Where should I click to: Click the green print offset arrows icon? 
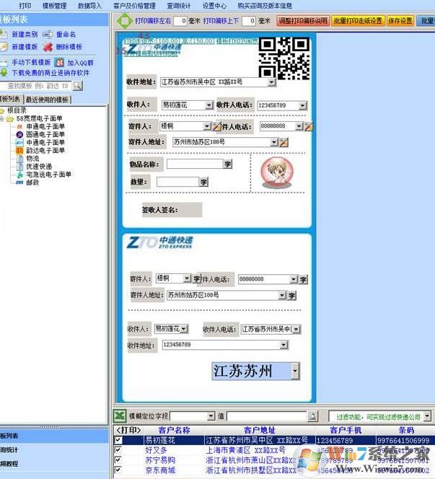pos(124,21)
